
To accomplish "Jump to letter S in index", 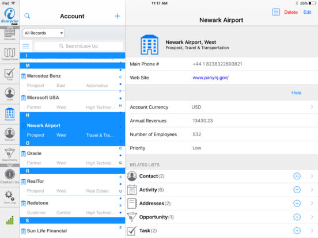I will [x=120, y=177].
